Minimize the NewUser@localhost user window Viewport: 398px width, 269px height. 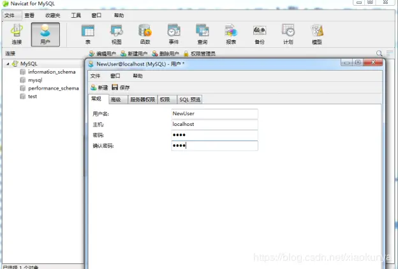click(347, 62)
